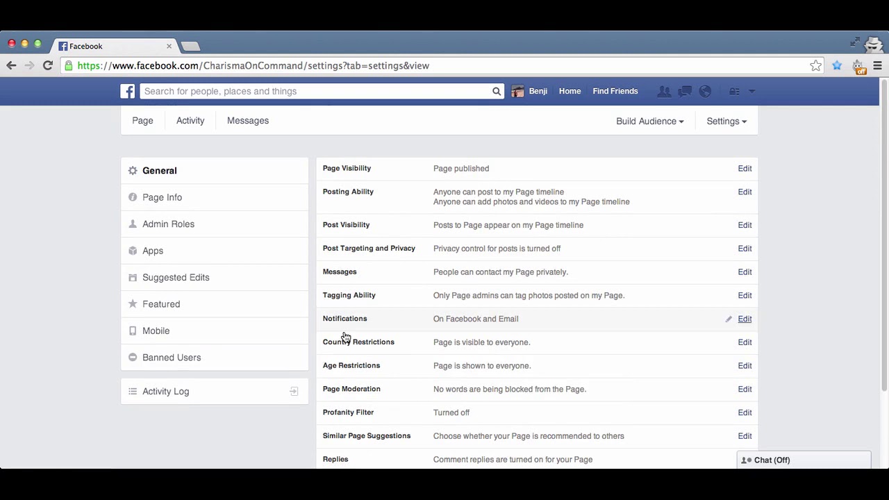This screenshot has width=889, height=500.
Task: Switch to the Activity tab
Action: [190, 121]
